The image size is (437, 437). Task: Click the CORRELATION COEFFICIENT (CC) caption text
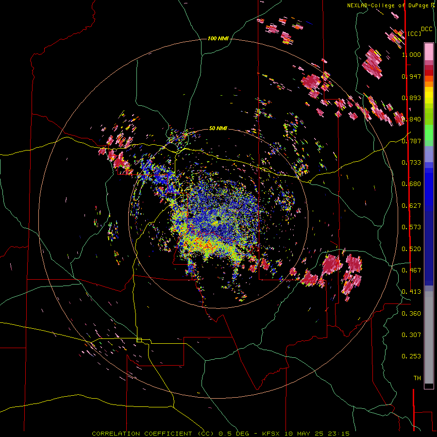point(153,434)
